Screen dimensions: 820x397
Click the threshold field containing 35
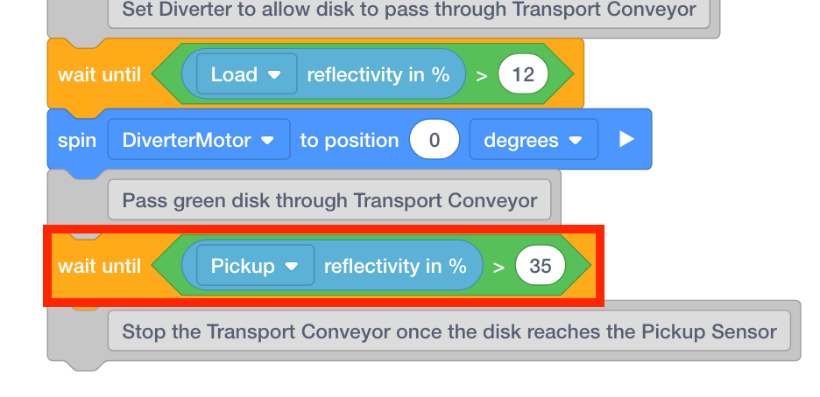click(541, 266)
